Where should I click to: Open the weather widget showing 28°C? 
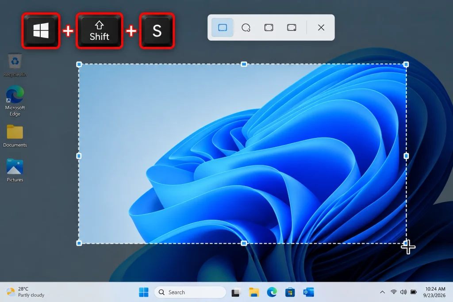pyautogui.click(x=25, y=292)
